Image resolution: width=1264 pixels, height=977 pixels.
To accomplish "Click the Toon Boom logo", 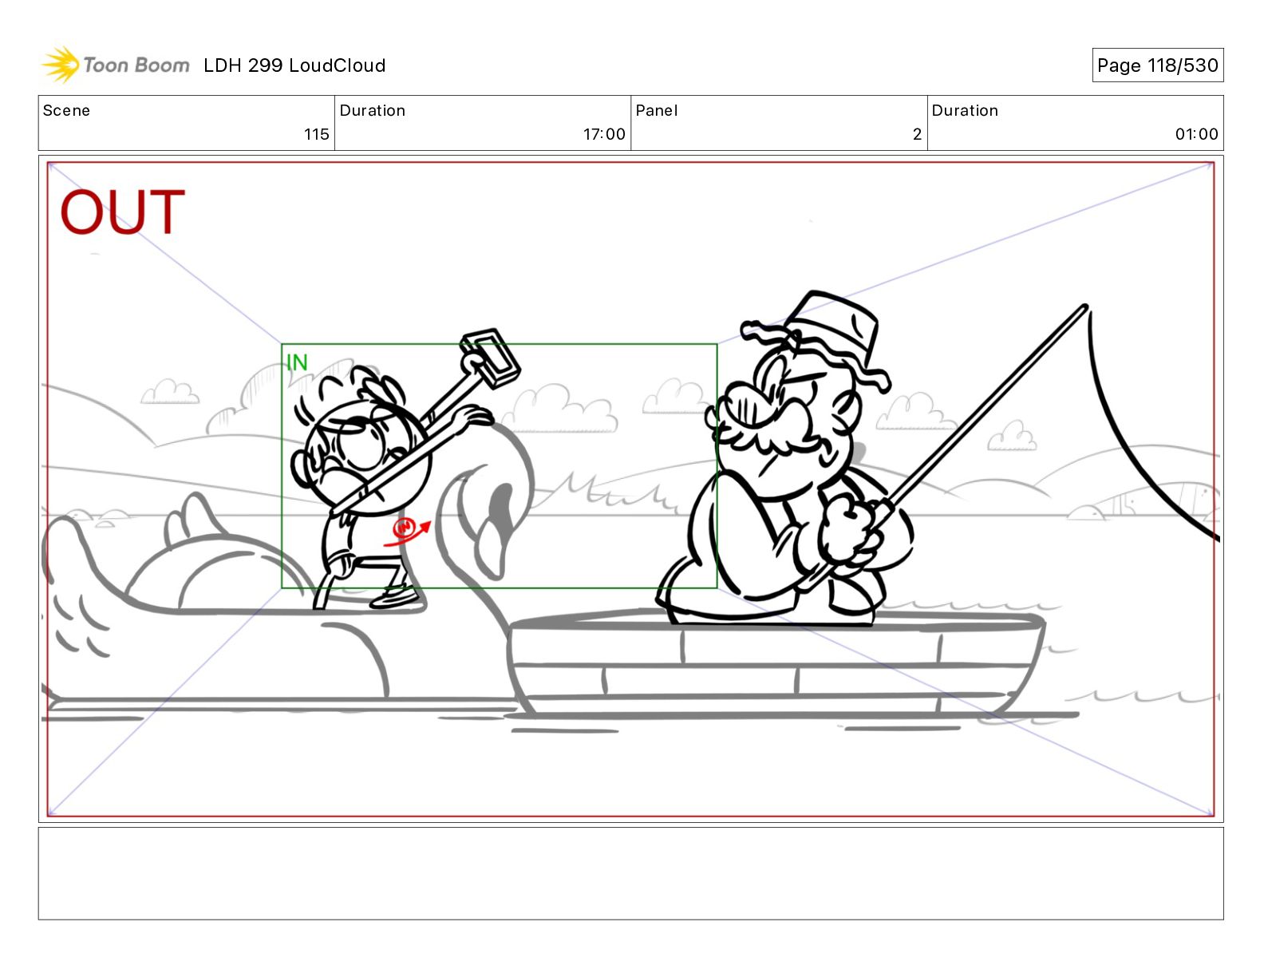I will pos(116,65).
